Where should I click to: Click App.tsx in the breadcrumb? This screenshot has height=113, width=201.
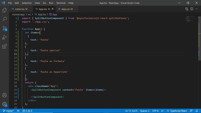40,14
